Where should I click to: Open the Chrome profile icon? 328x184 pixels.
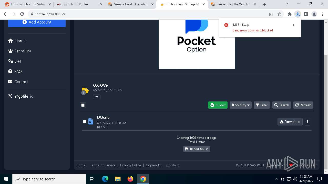click(x=314, y=14)
